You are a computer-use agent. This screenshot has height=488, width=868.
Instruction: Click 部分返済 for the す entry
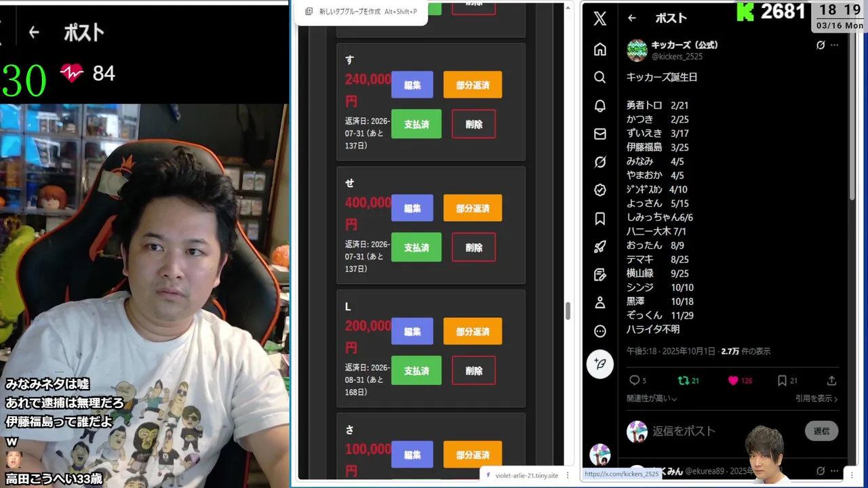473,85
